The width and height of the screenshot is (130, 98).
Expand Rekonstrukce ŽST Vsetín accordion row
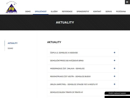tap(83, 76)
